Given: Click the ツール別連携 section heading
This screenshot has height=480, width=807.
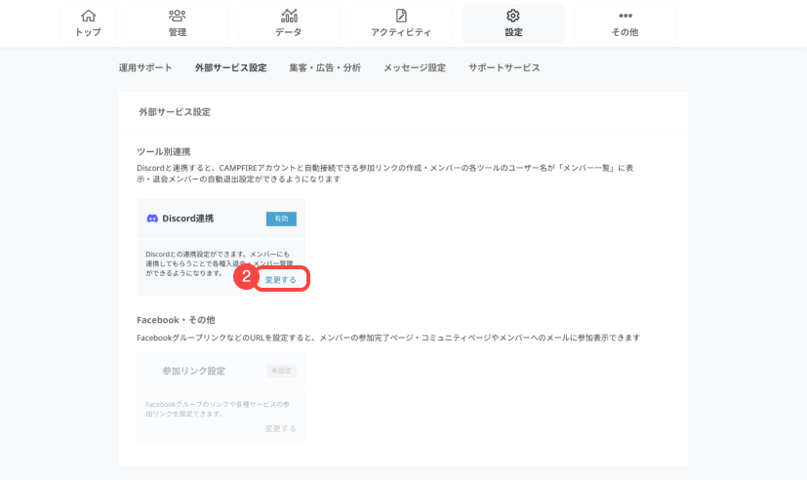Looking at the screenshot, I should (164, 152).
